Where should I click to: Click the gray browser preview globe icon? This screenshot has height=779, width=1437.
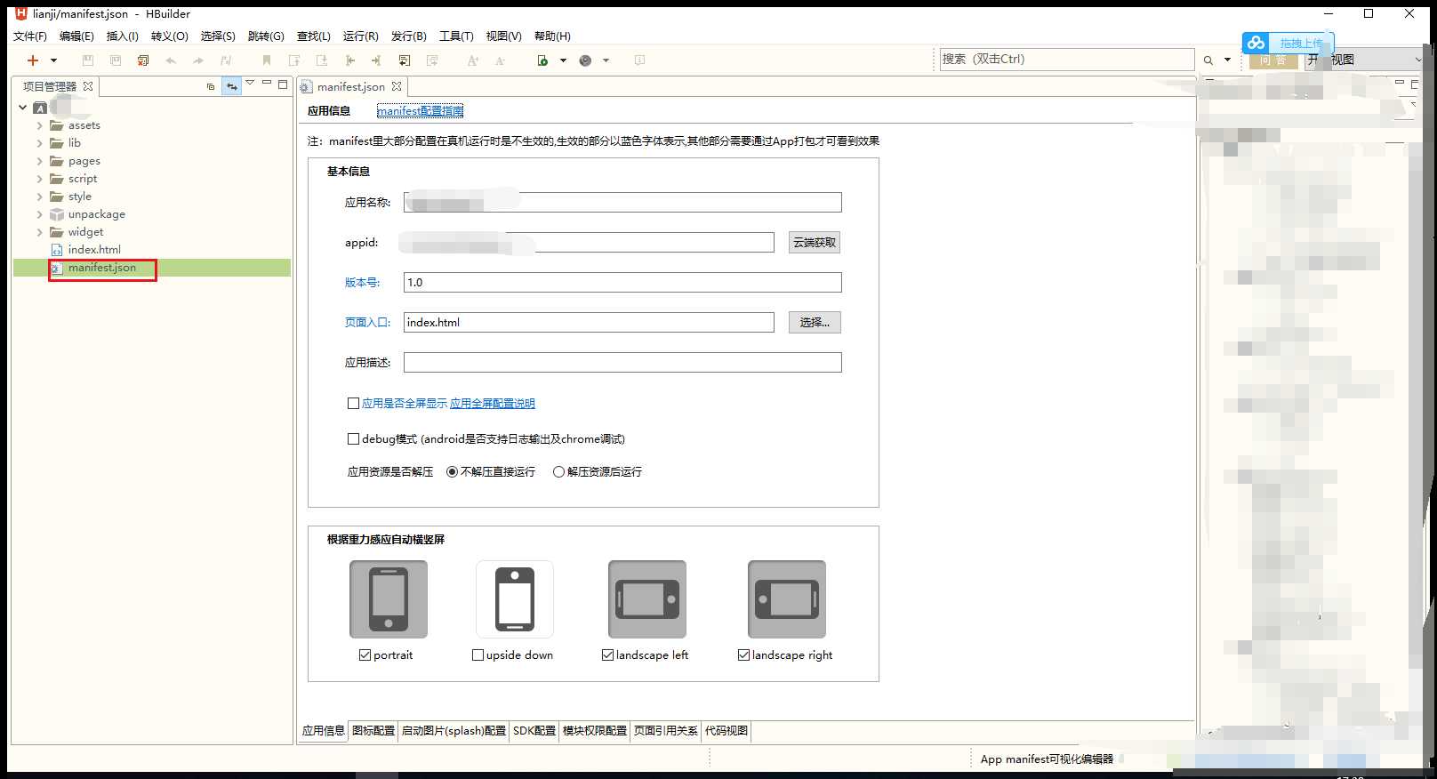click(x=585, y=60)
